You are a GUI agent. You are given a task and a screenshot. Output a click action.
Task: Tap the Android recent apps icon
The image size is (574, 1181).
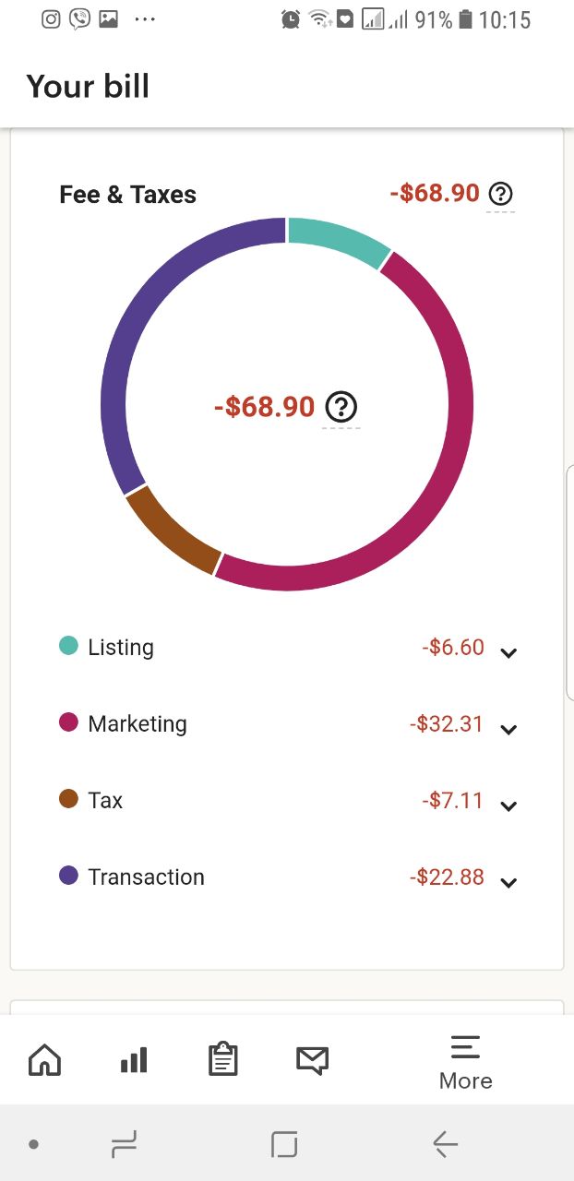point(124,1145)
